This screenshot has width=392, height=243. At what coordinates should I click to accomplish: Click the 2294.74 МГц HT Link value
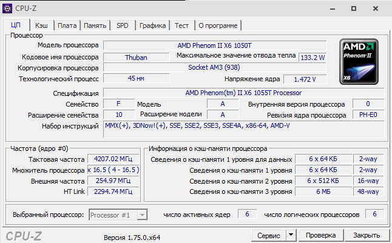[113, 191]
